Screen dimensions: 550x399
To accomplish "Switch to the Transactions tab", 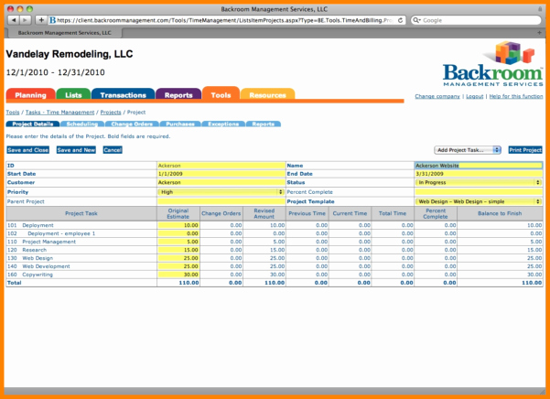I will pos(123,94).
